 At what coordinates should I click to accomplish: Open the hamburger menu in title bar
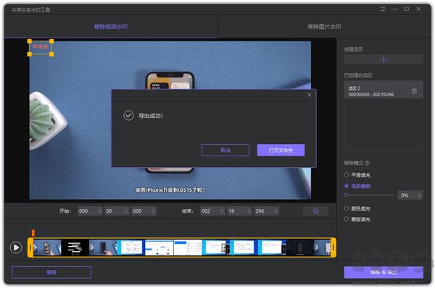pos(383,9)
